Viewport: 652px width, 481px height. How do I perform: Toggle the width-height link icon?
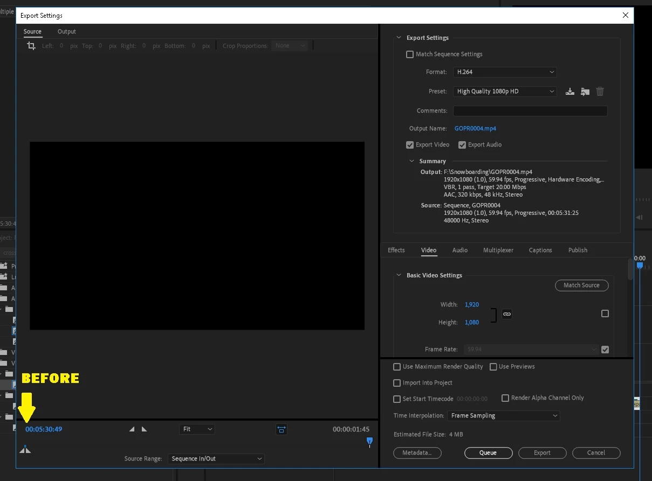click(x=507, y=314)
